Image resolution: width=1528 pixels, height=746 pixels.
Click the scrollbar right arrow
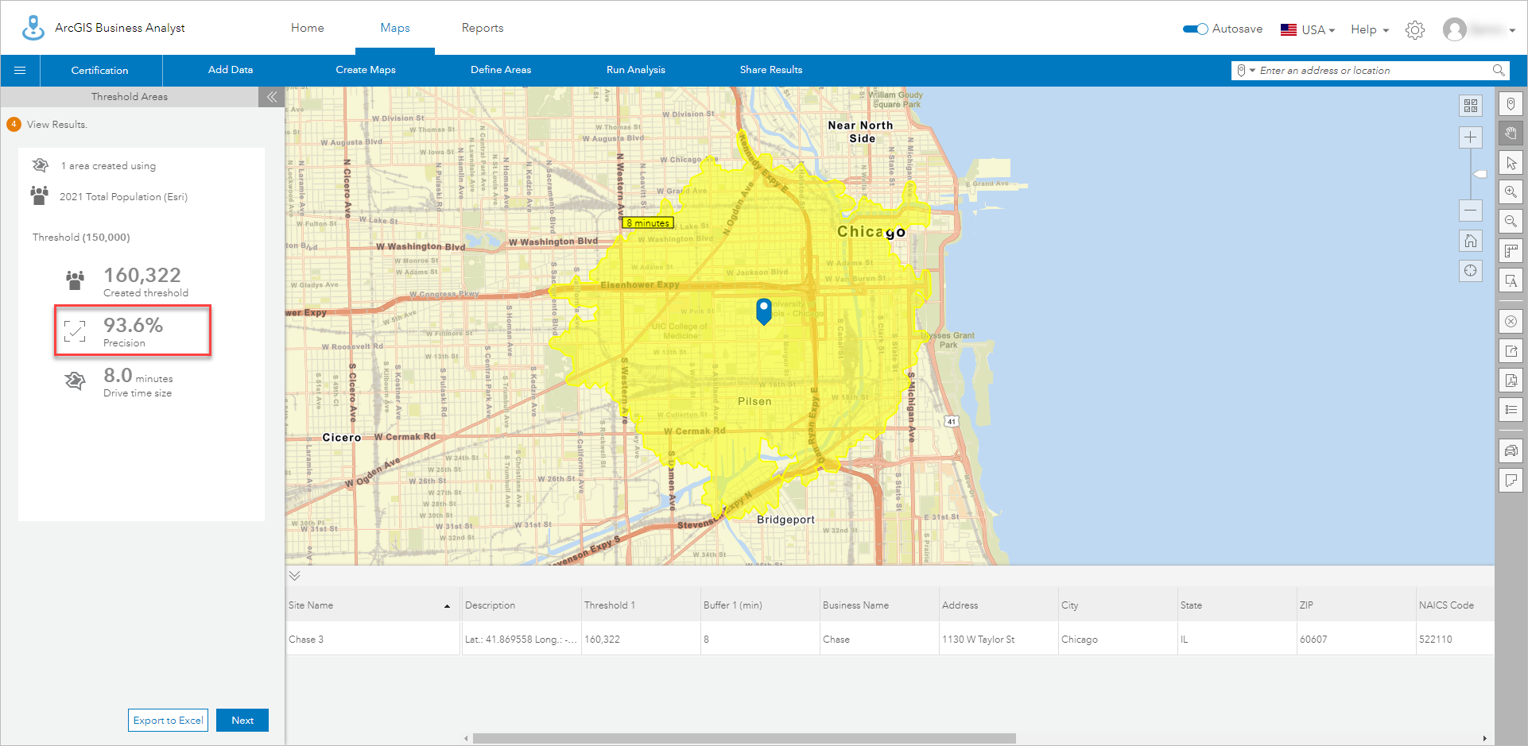[1484, 738]
